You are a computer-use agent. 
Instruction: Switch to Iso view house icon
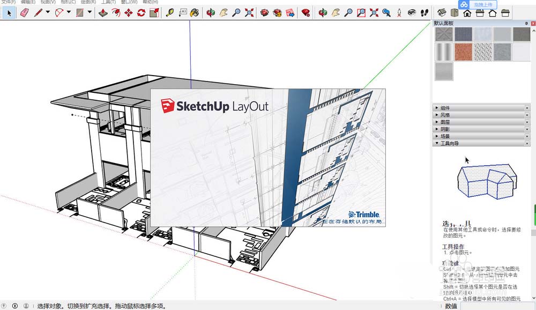(442, 13)
